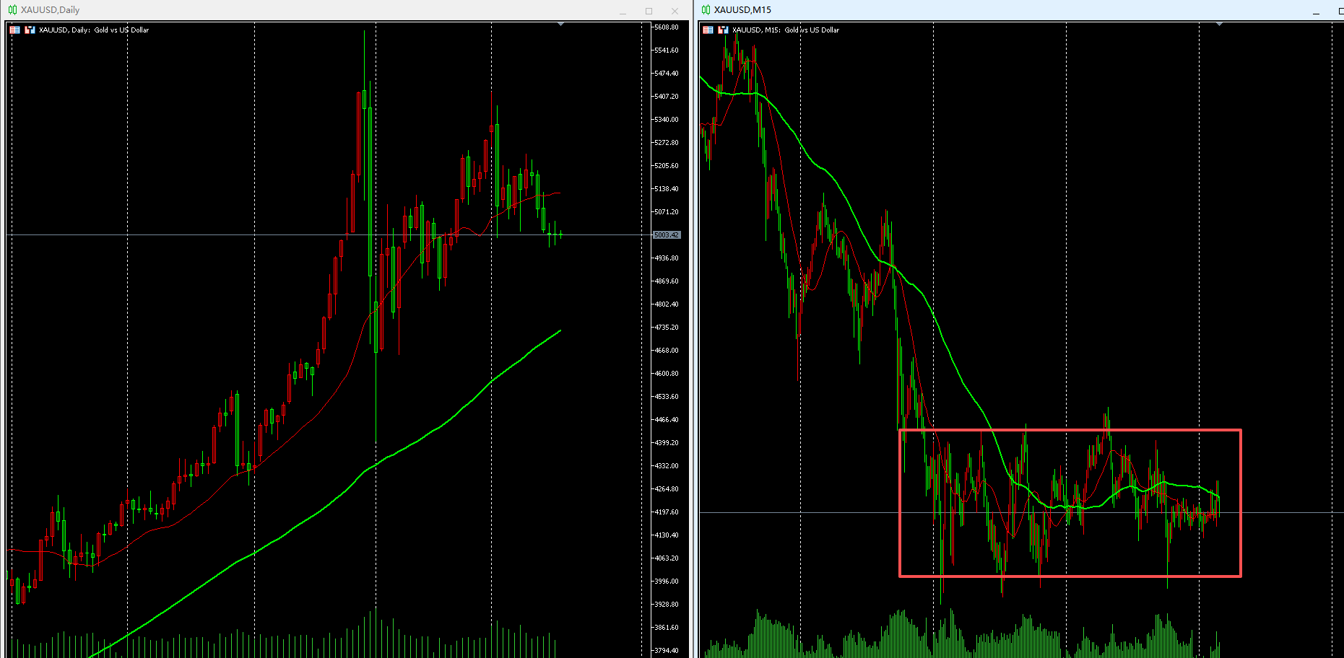Click the 'XAUUSD, Daily: Gold vs US Dollar' caption
The width and height of the screenshot is (1344, 658).
coord(94,30)
